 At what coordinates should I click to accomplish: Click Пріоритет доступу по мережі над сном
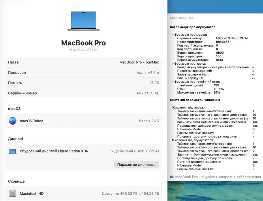[208, 136]
